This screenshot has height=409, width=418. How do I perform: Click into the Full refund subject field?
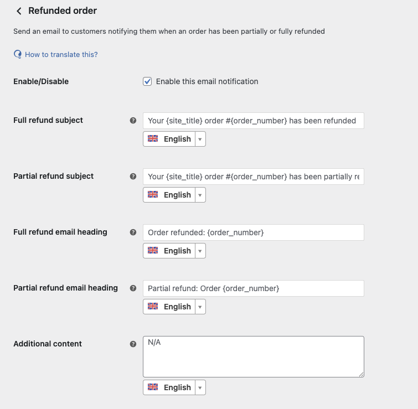[x=253, y=121]
